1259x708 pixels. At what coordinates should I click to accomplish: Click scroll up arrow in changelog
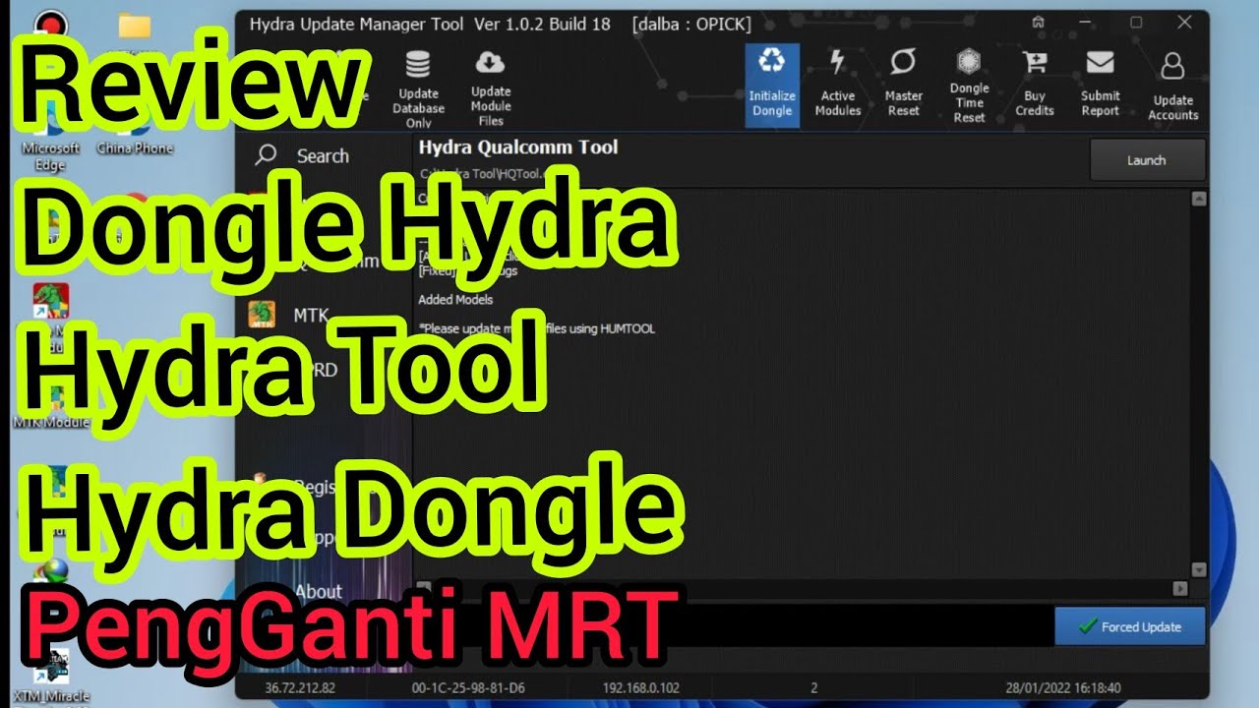click(1199, 199)
